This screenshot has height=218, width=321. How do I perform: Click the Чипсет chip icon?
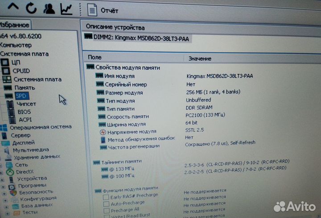point(10,104)
